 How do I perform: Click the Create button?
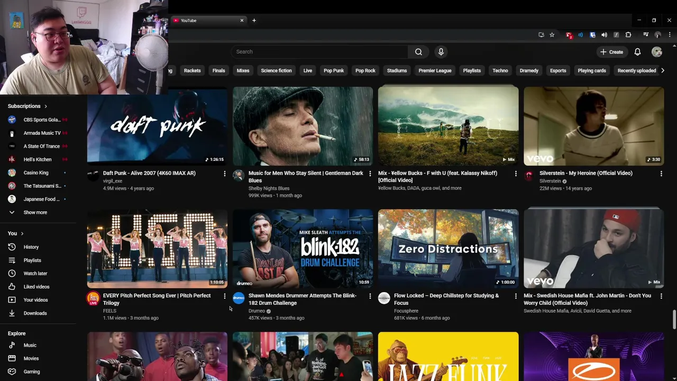click(x=612, y=52)
